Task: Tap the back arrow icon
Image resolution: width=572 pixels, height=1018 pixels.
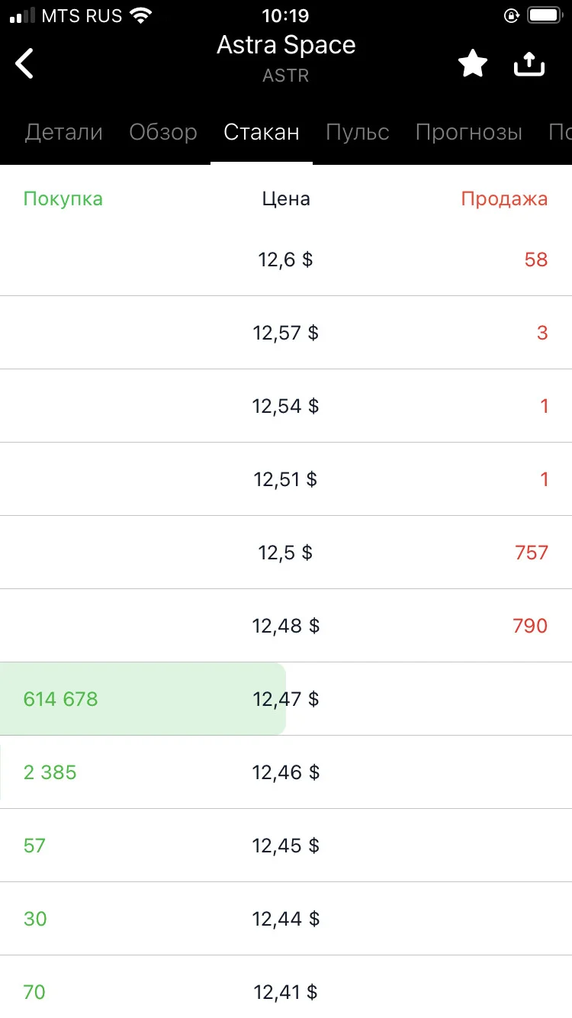Action: click(x=24, y=63)
